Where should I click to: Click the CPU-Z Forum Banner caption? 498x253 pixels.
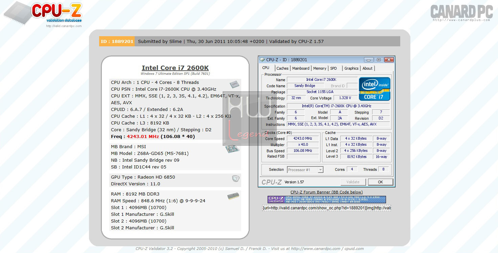pyautogui.click(x=326, y=192)
